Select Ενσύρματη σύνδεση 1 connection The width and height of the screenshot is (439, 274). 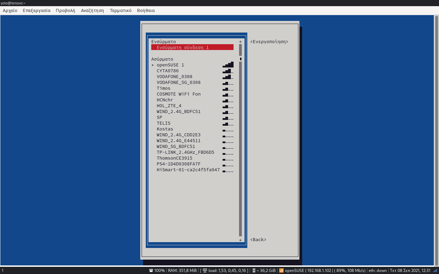[192, 47]
